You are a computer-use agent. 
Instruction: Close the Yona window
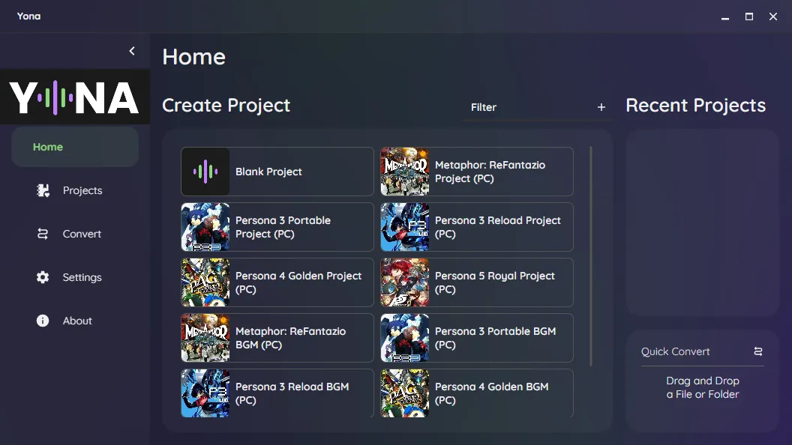pyautogui.click(x=772, y=16)
